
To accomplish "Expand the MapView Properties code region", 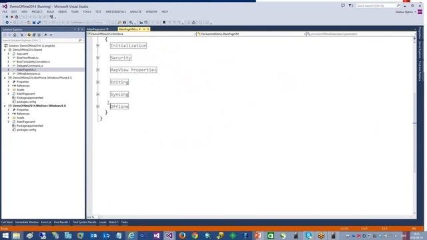I will pyautogui.click(x=98, y=70).
